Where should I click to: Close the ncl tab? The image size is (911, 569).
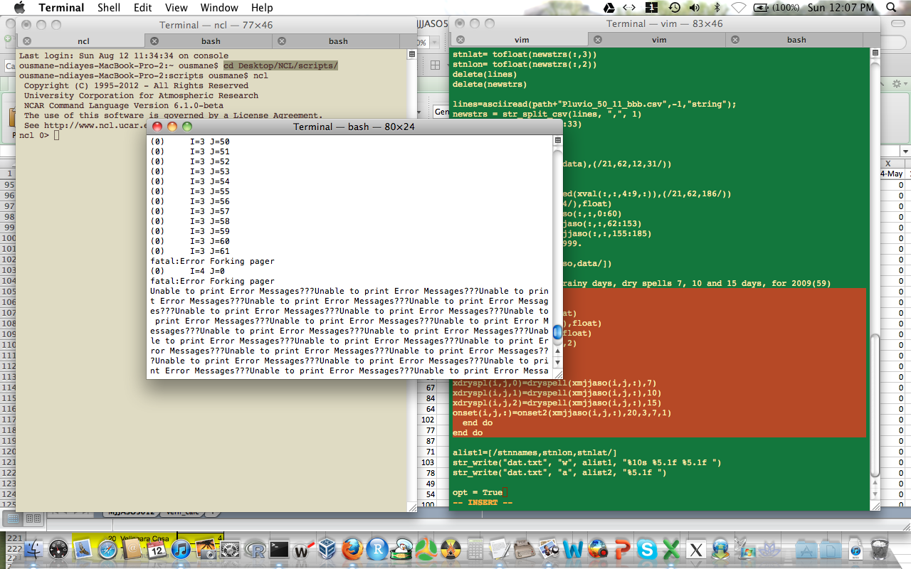(x=26, y=41)
